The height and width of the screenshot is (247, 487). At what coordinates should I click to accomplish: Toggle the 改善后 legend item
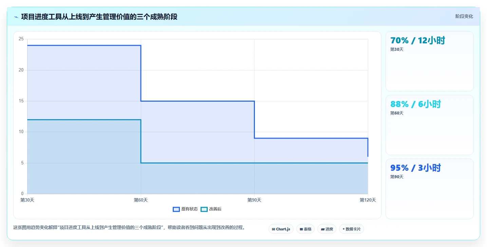[x=211, y=209]
